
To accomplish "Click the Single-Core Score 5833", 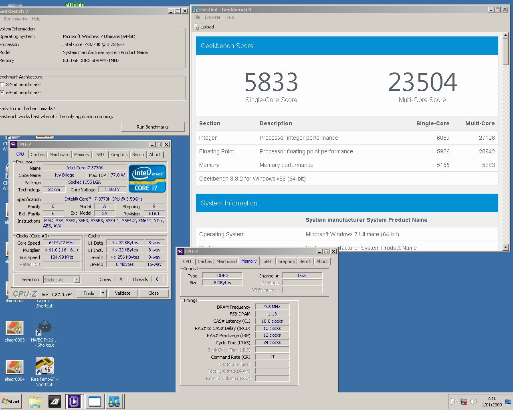I will coord(271,82).
